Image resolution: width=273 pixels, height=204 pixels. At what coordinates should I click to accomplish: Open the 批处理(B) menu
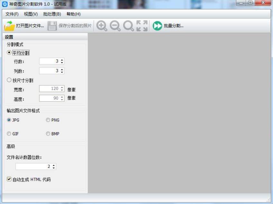tap(52, 14)
